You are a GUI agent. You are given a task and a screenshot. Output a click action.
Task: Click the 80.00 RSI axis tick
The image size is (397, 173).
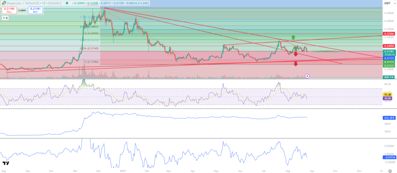[x=388, y=84]
